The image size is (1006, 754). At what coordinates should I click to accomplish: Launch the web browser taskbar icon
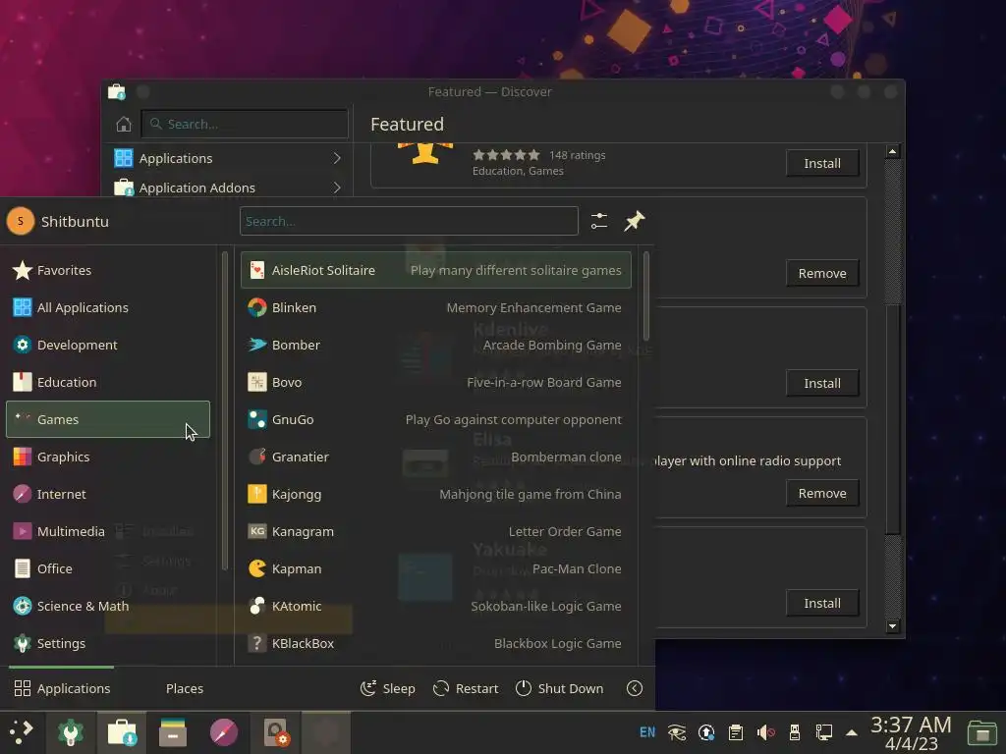(224, 732)
